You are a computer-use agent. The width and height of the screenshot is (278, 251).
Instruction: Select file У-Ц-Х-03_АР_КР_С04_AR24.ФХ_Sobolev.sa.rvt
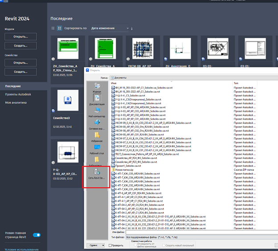click(x=140, y=107)
